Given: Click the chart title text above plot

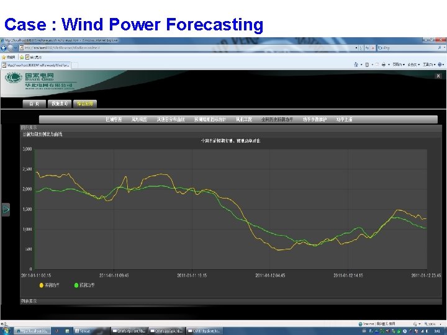Looking at the screenshot, I should pyautogui.click(x=230, y=141).
